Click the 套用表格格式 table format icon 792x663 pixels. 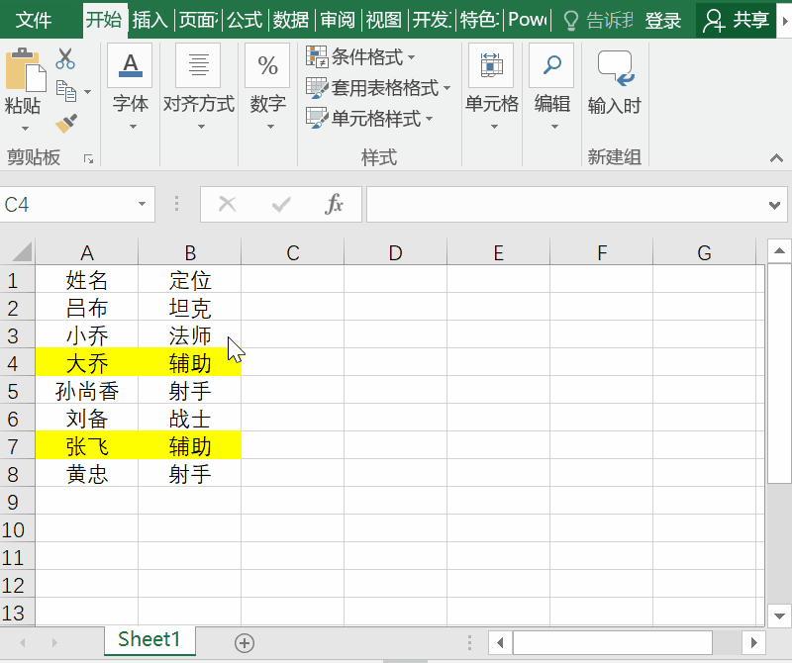tap(317, 88)
